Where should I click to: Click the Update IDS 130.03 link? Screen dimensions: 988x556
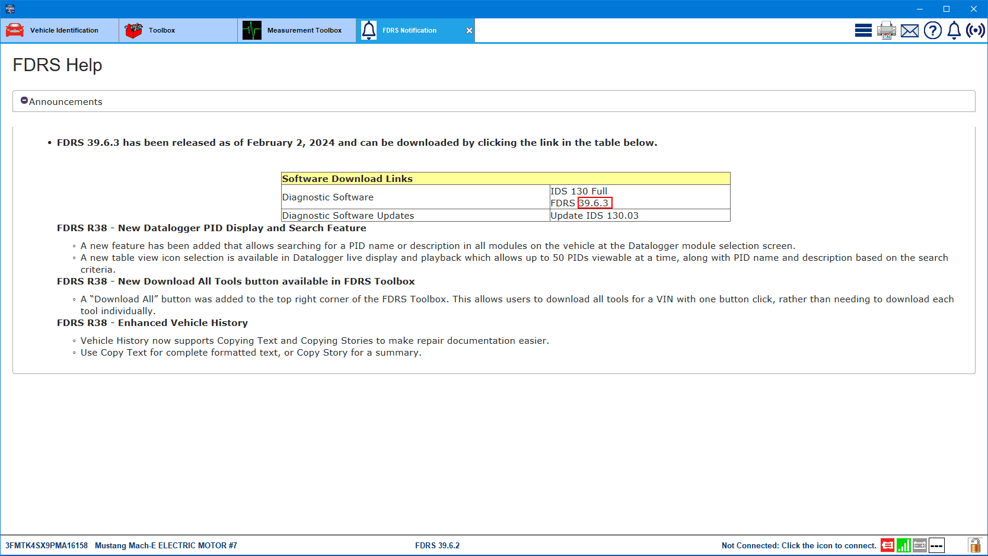click(594, 216)
